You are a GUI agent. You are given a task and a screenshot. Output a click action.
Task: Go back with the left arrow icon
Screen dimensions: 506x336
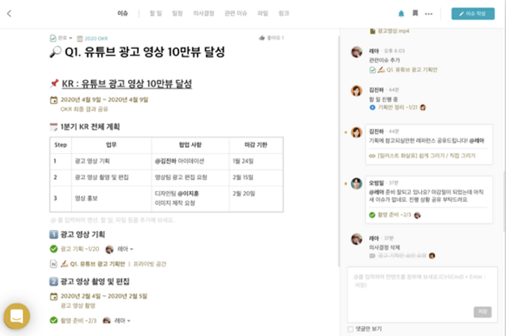point(9,13)
